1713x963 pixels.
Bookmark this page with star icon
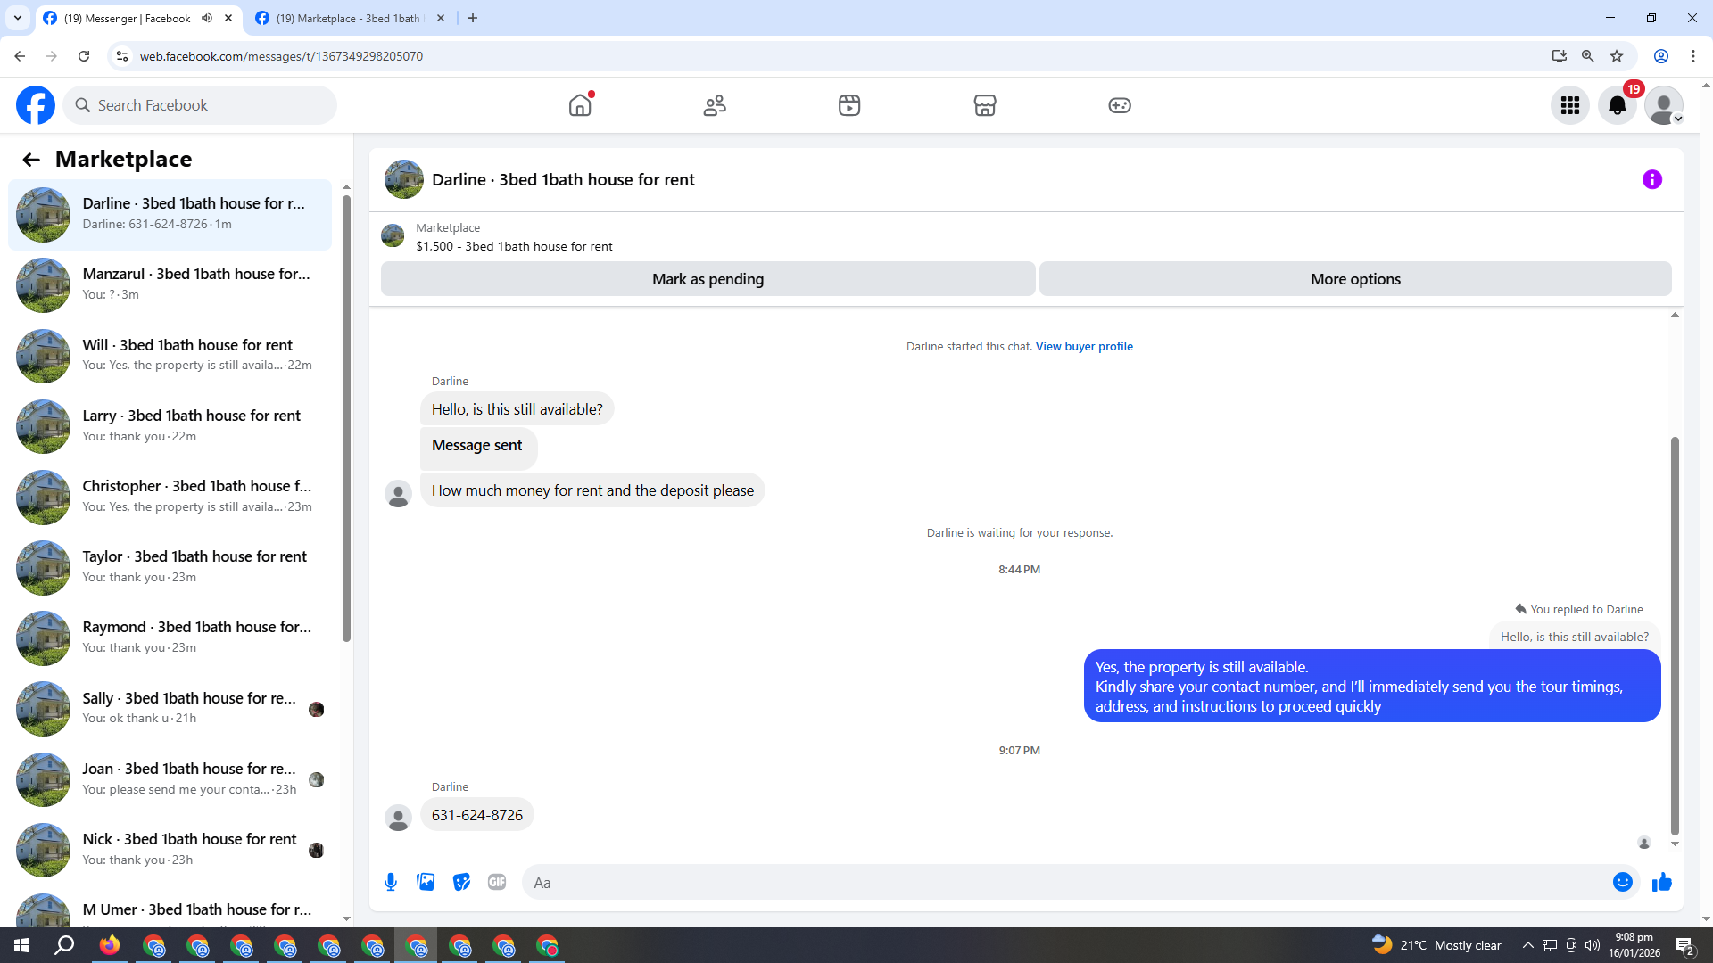coord(1617,56)
